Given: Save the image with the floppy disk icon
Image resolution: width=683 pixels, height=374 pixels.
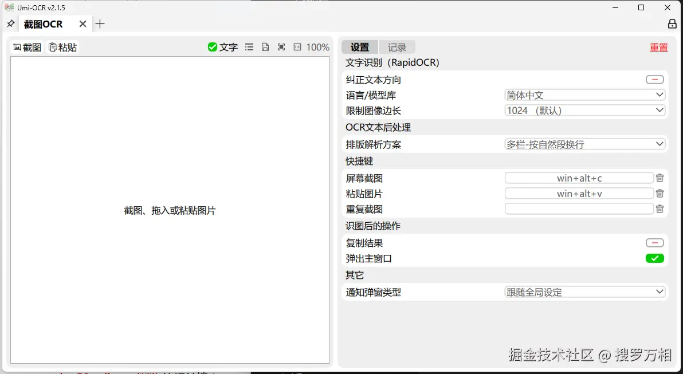Looking at the screenshot, I should [x=265, y=47].
